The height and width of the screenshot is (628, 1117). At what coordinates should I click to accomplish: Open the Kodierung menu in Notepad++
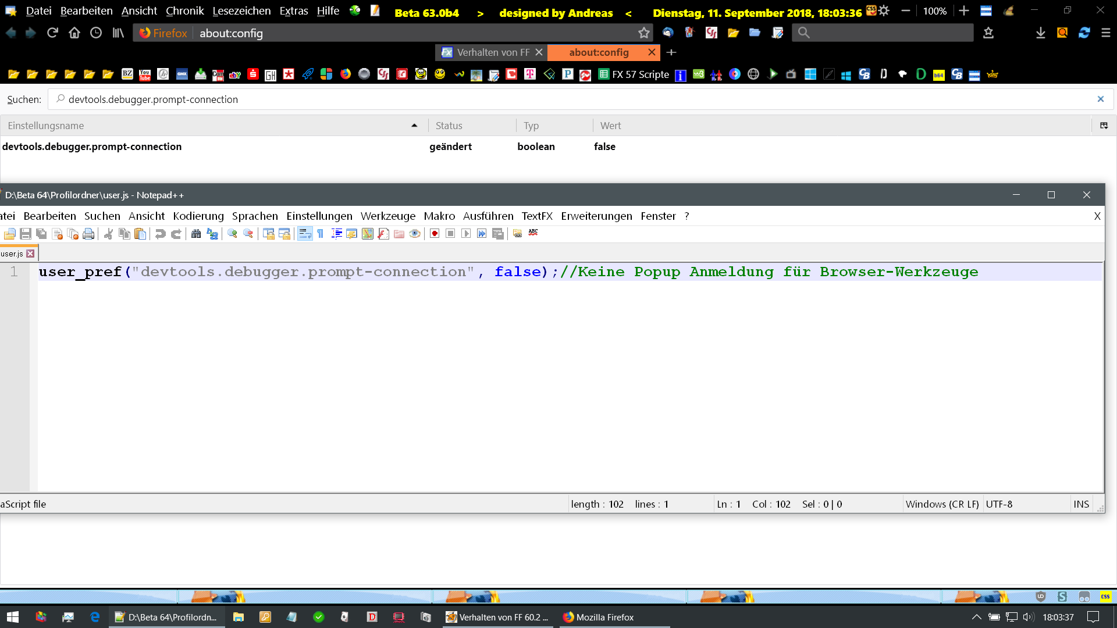pos(198,216)
